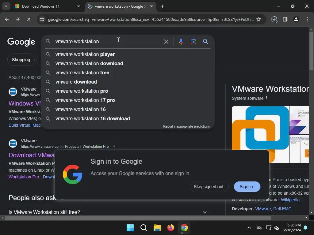This screenshot has width=314, height=235.
Task: Launch Firefox from taskbar
Action: (x=170, y=228)
